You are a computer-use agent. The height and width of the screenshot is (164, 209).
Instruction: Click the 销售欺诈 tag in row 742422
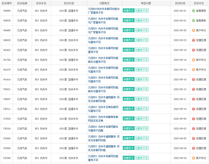(128, 50)
